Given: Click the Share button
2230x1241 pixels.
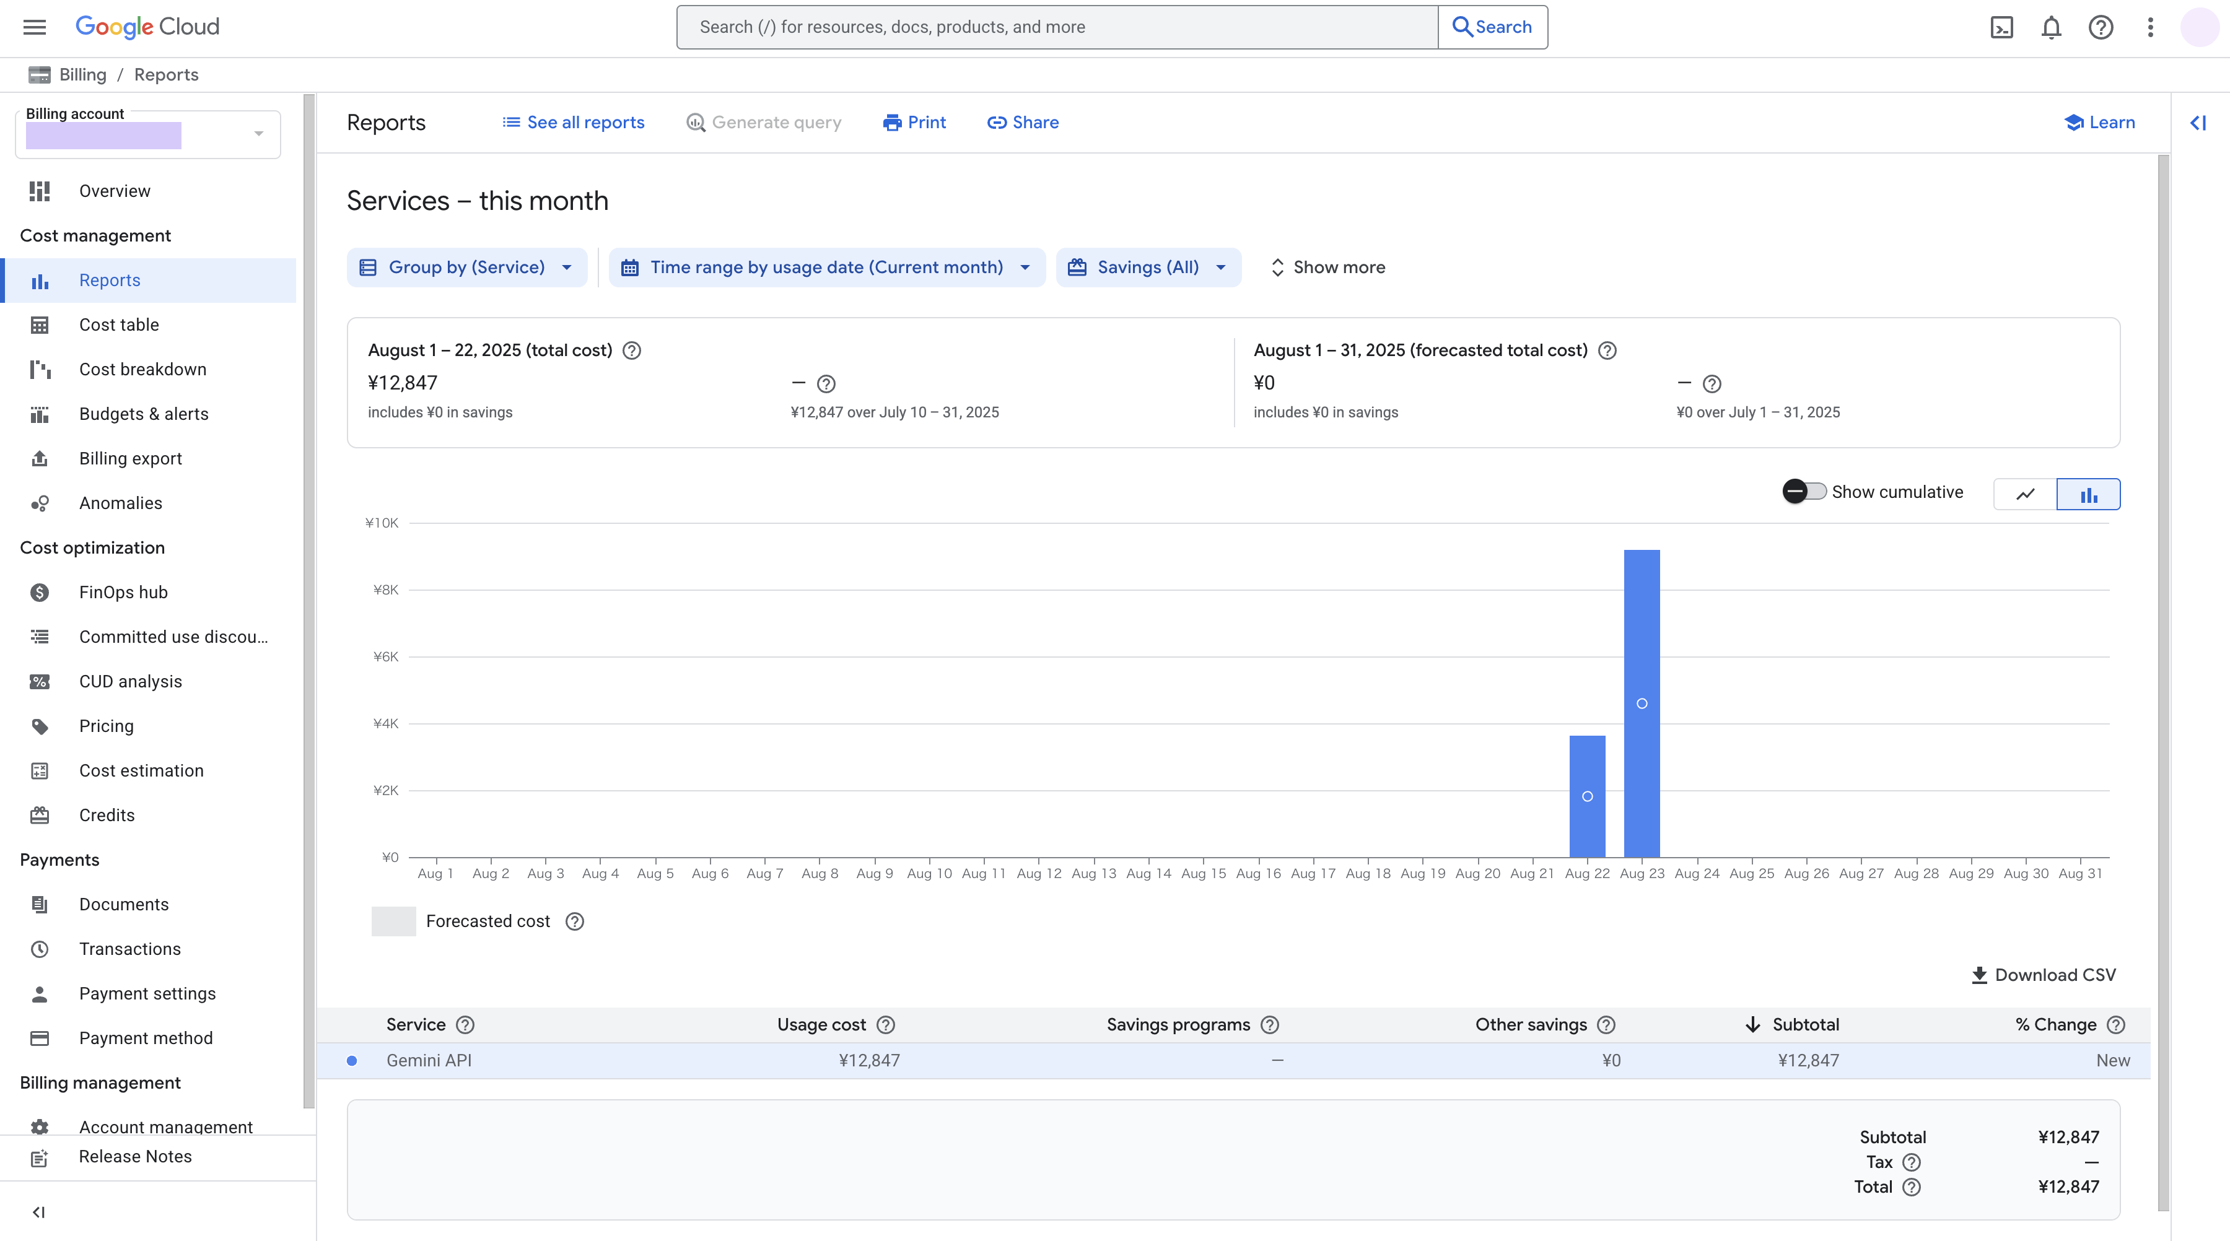Looking at the screenshot, I should click(1023, 123).
